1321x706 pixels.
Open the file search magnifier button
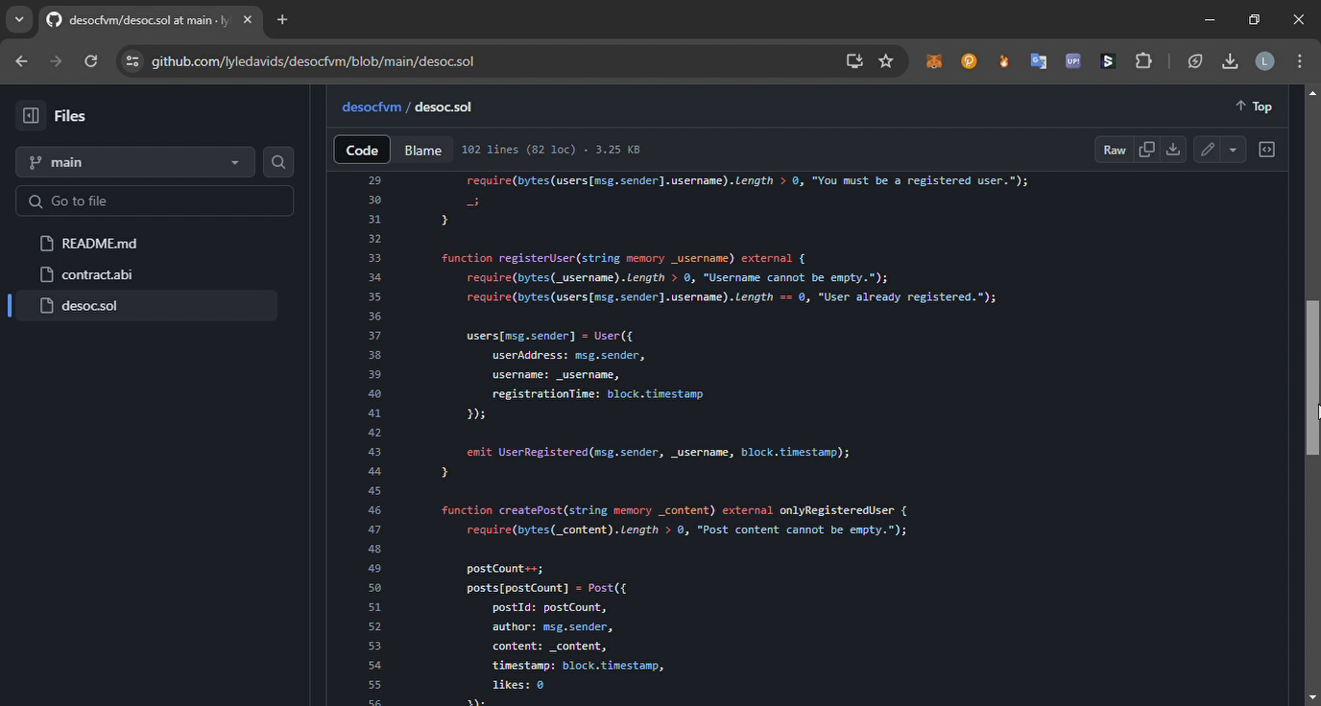coord(278,162)
